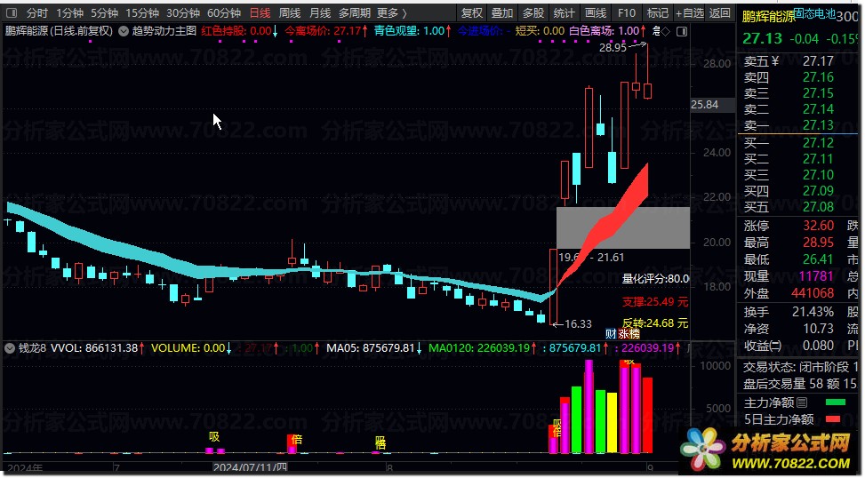865x478 pixels.
Task: Click the 倍 marker on the volume chart
Action: 297,440
